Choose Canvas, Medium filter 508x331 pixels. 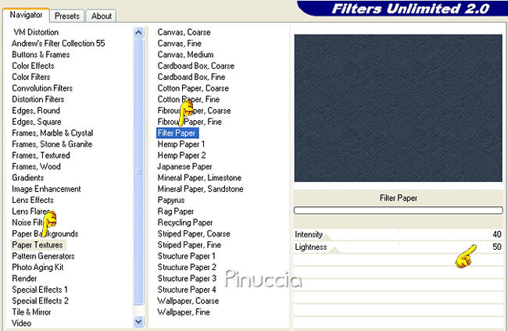[185, 55]
